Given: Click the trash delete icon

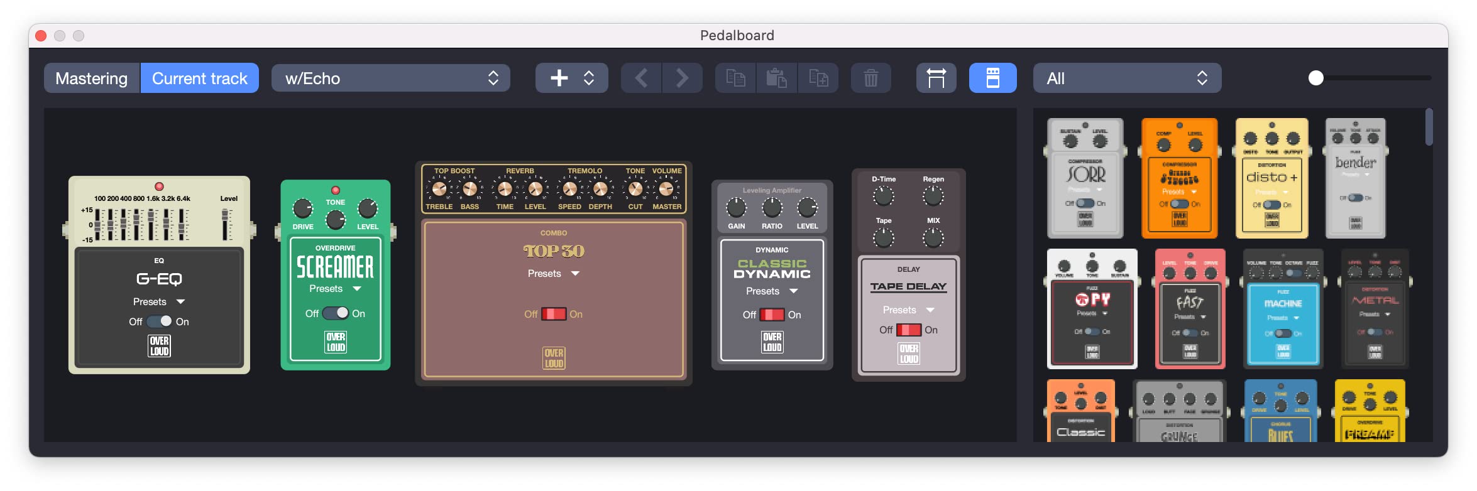Looking at the screenshot, I should click(x=870, y=78).
